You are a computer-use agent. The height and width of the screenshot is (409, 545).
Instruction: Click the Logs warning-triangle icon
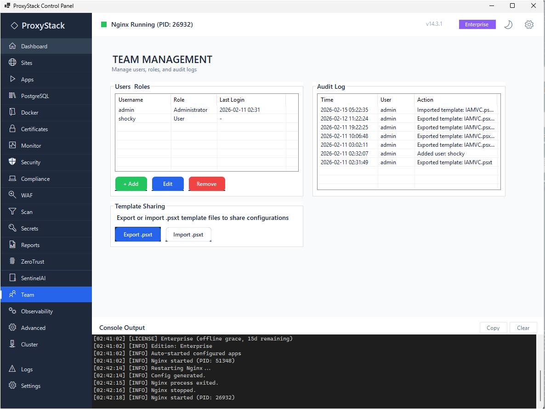tap(12, 369)
